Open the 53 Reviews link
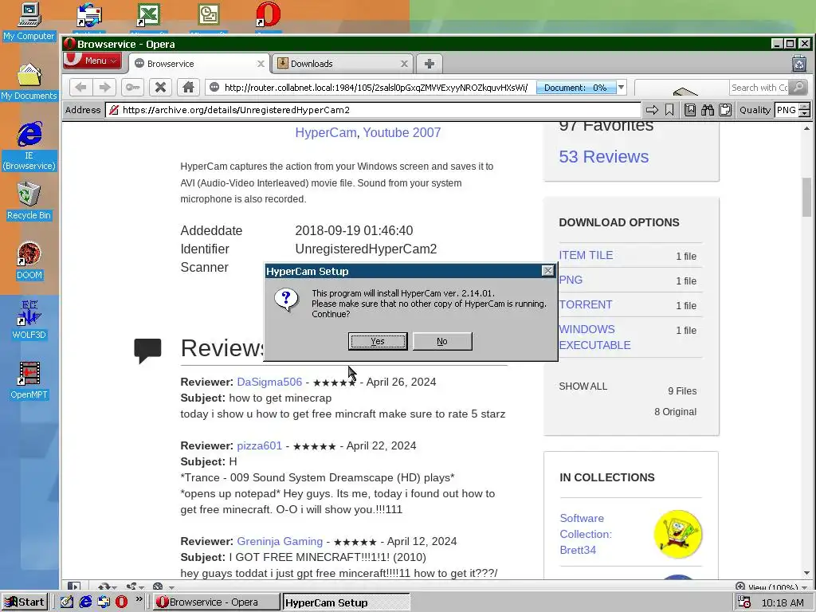The width and height of the screenshot is (816, 612). [x=604, y=157]
